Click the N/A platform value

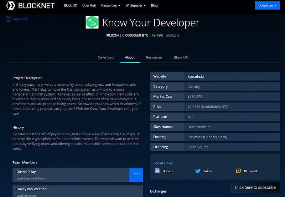pos(191,117)
